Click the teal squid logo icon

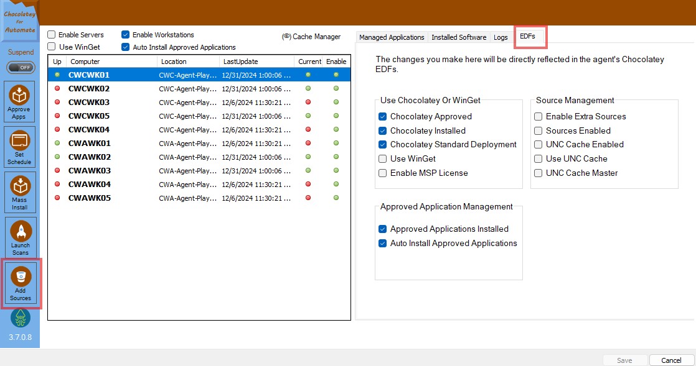(21, 318)
